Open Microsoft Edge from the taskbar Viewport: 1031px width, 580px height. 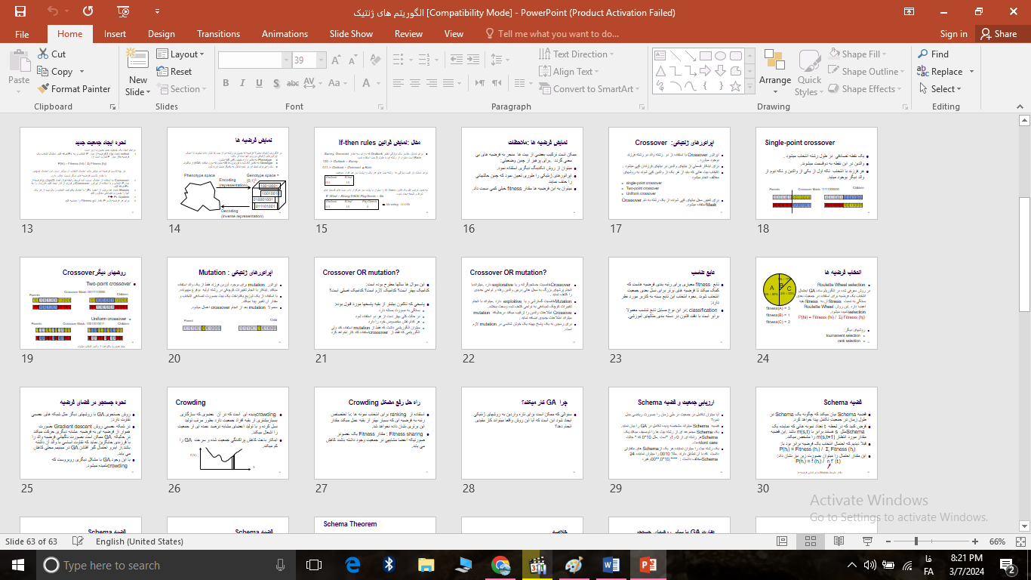click(x=352, y=565)
